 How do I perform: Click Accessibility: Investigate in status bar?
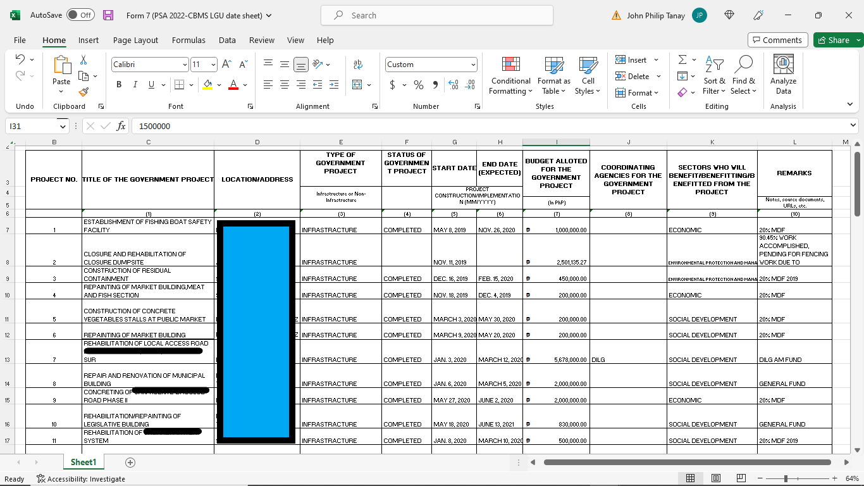coord(81,479)
